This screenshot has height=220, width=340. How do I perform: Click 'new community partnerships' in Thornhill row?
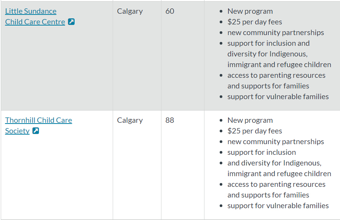(276, 141)
